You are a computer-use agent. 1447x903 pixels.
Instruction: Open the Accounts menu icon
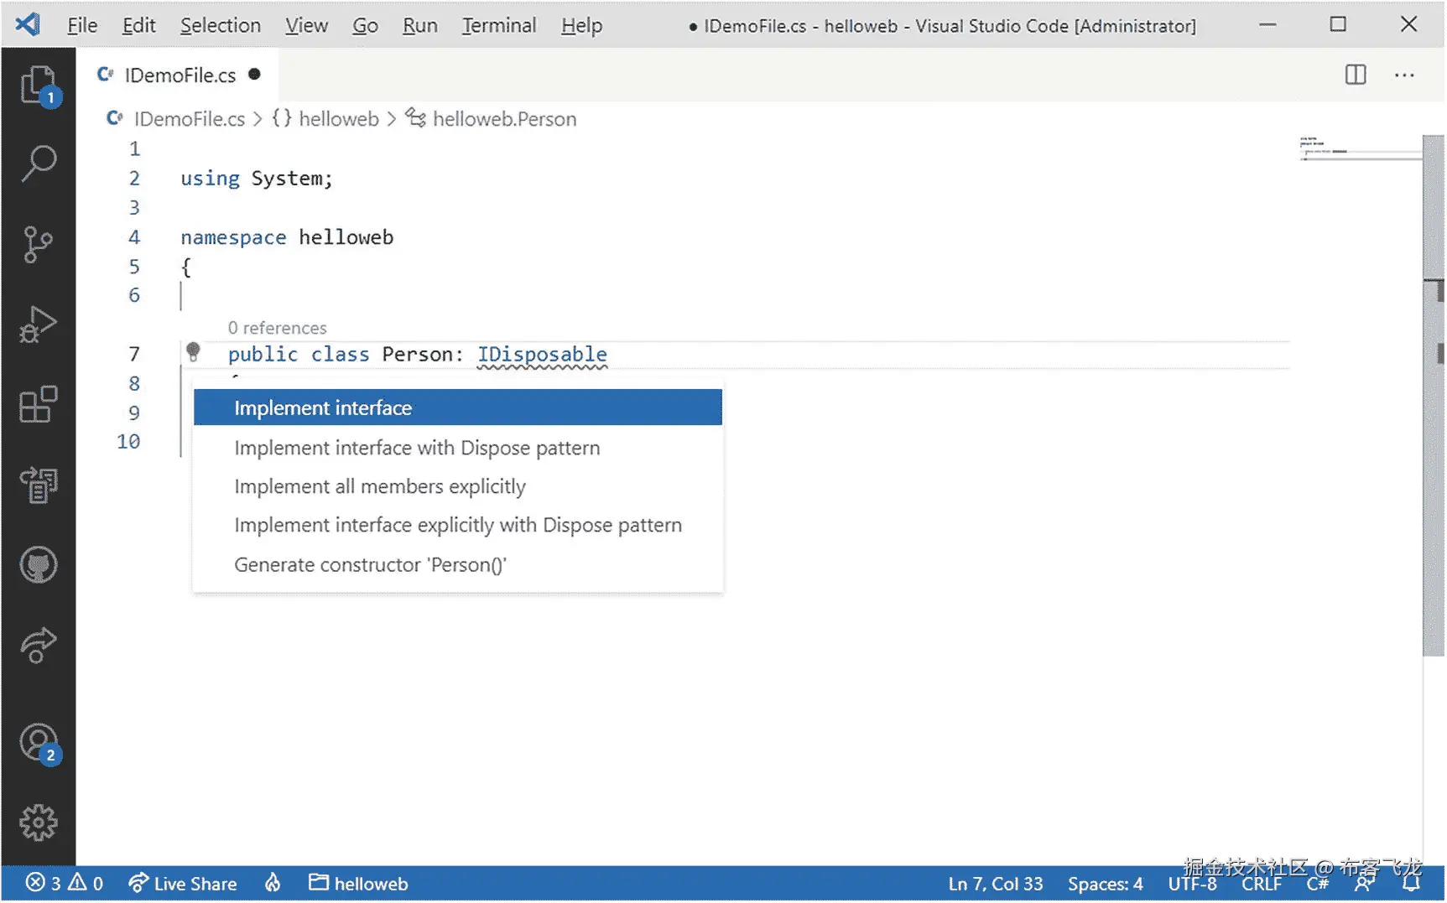39,744
